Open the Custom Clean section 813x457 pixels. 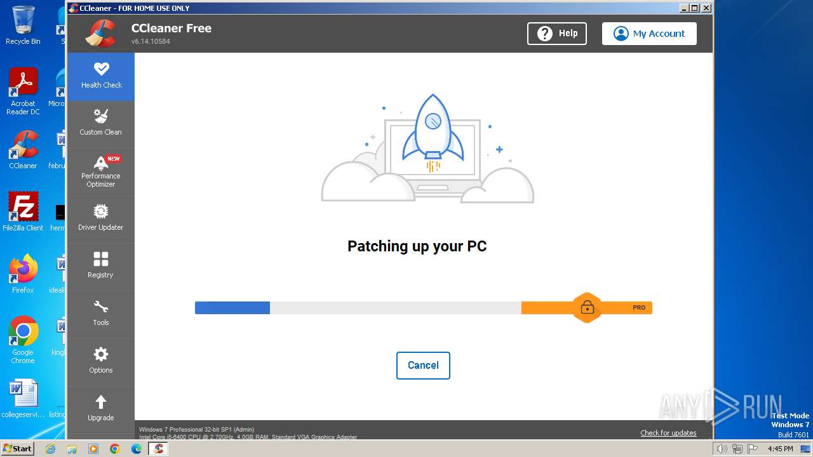(x=101, y=124)
